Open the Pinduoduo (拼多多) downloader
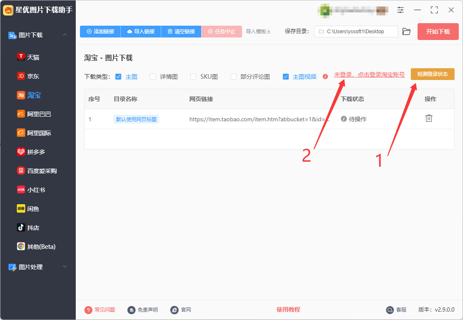 point(31,152)
